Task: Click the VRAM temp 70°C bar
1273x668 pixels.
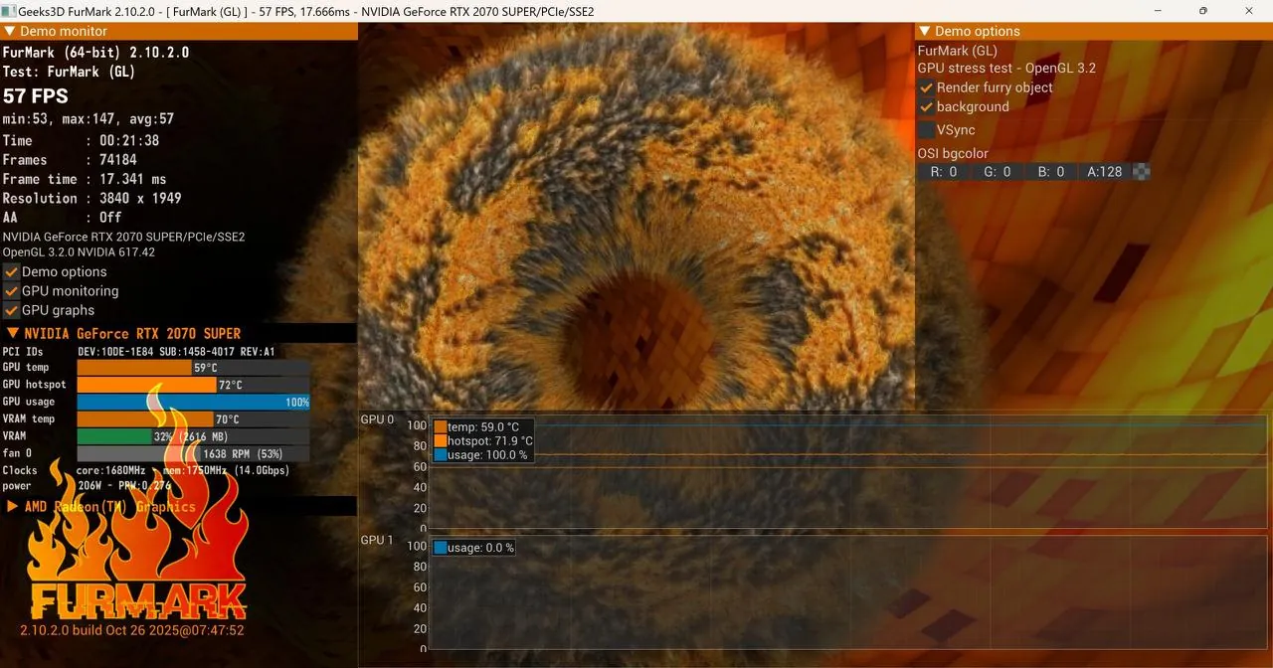Action: [193, 419]
